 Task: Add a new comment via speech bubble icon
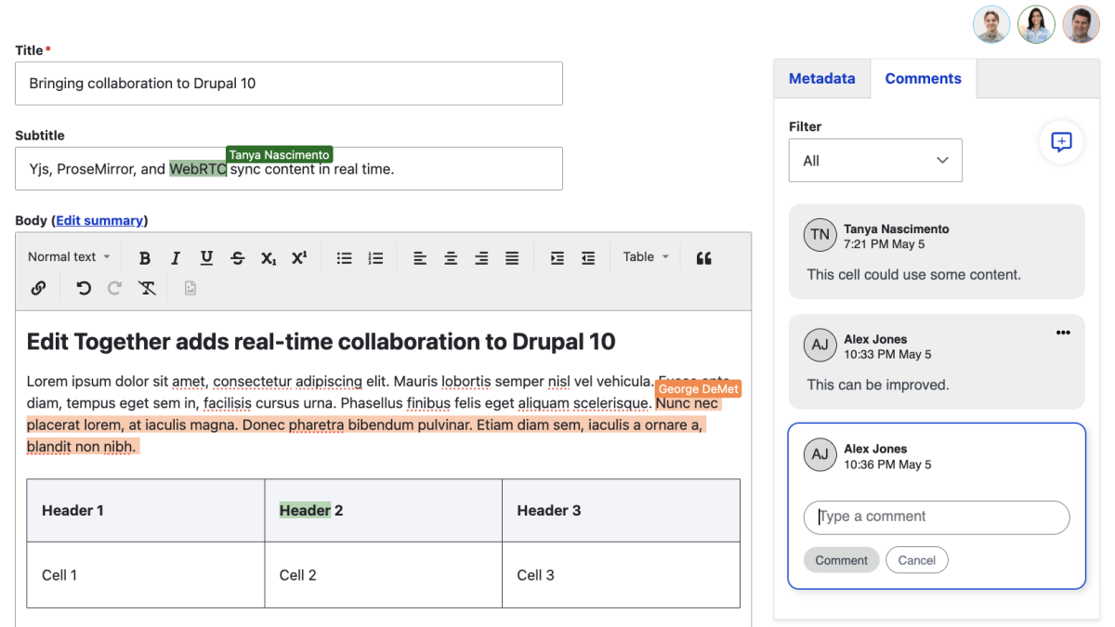[1061, 142]
